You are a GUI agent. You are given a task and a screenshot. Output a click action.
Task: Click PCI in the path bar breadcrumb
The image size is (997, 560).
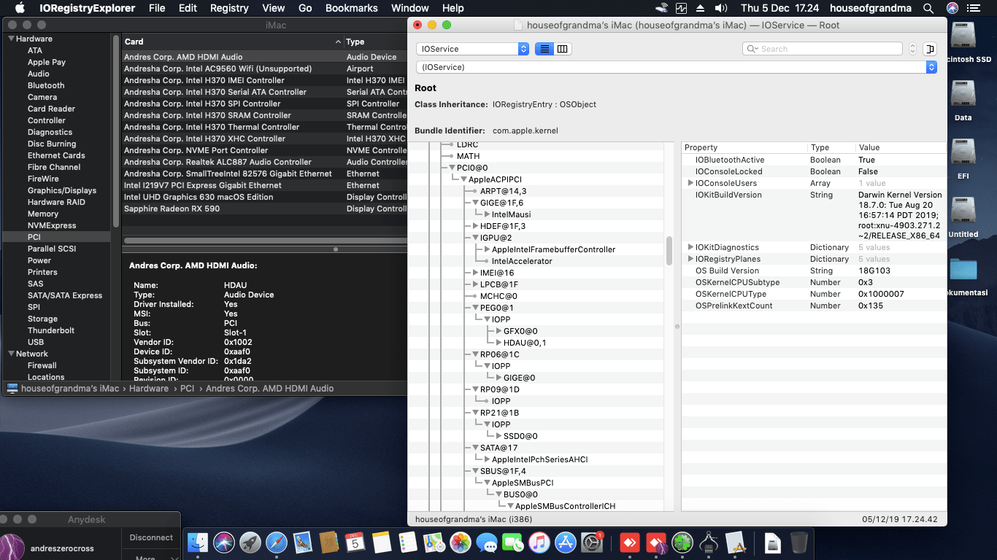click(x=188, y=389)
